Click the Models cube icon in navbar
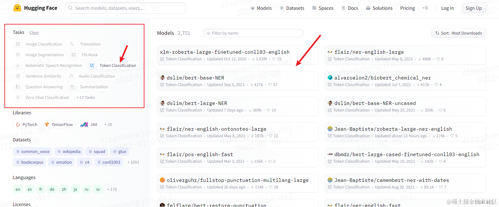Viewport: 499px width, 207px height. 252,8
